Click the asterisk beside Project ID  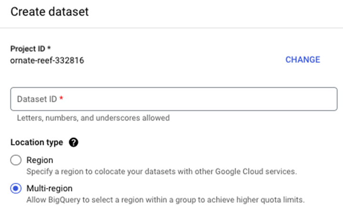pos(49,49)
